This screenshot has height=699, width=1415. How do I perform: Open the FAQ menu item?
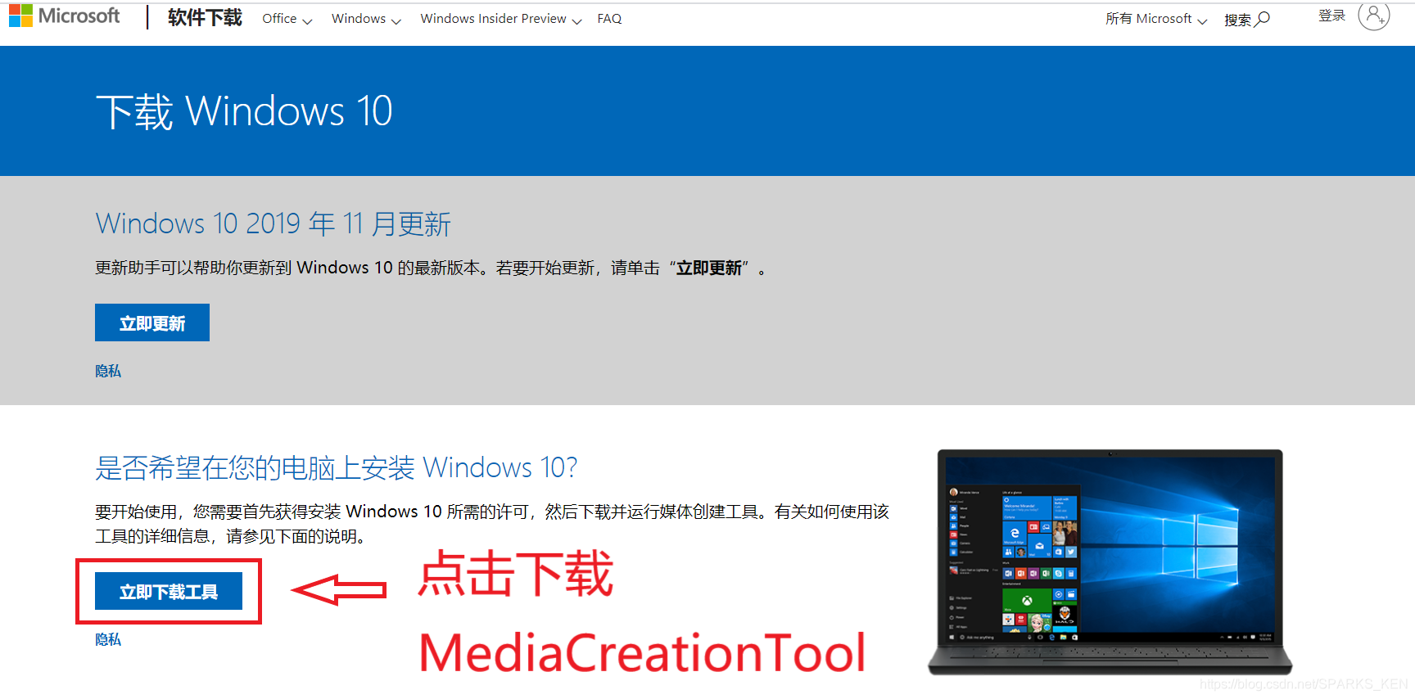point(609,19)
